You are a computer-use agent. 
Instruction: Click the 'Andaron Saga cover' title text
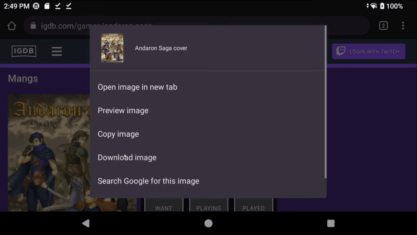[161, 48]
